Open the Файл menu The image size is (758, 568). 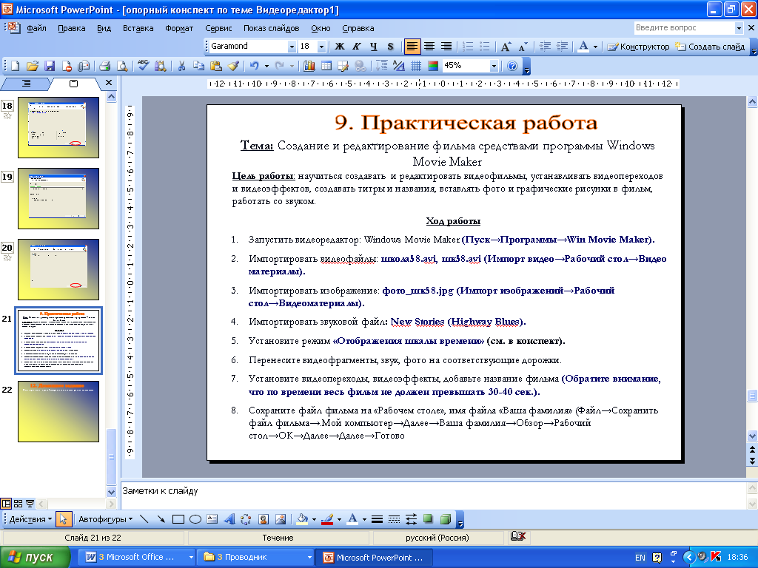pyautogui.click(x=36, y=28)
